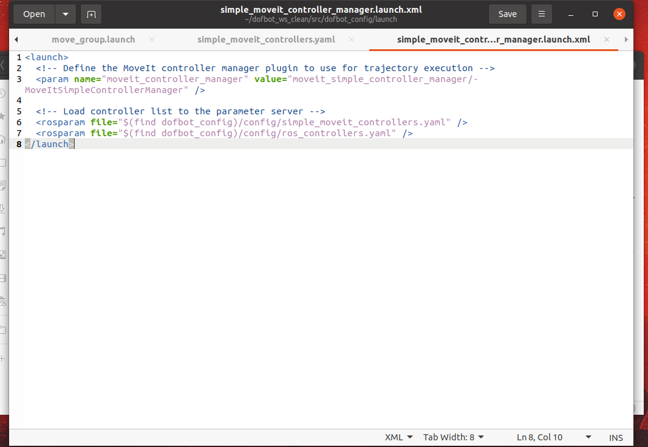Click line 4's empty line in the editor
Image resolution: width=648 pixels, height=447 pixels.
[x=182, y=100]
